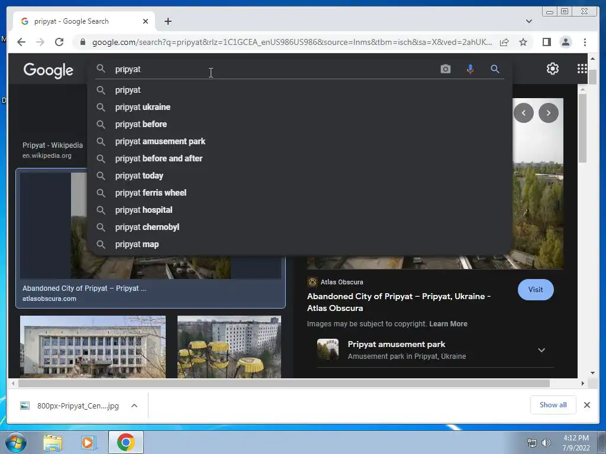
Task: Open the Chrome three-dot menu
Action: (x=585, y=42)
